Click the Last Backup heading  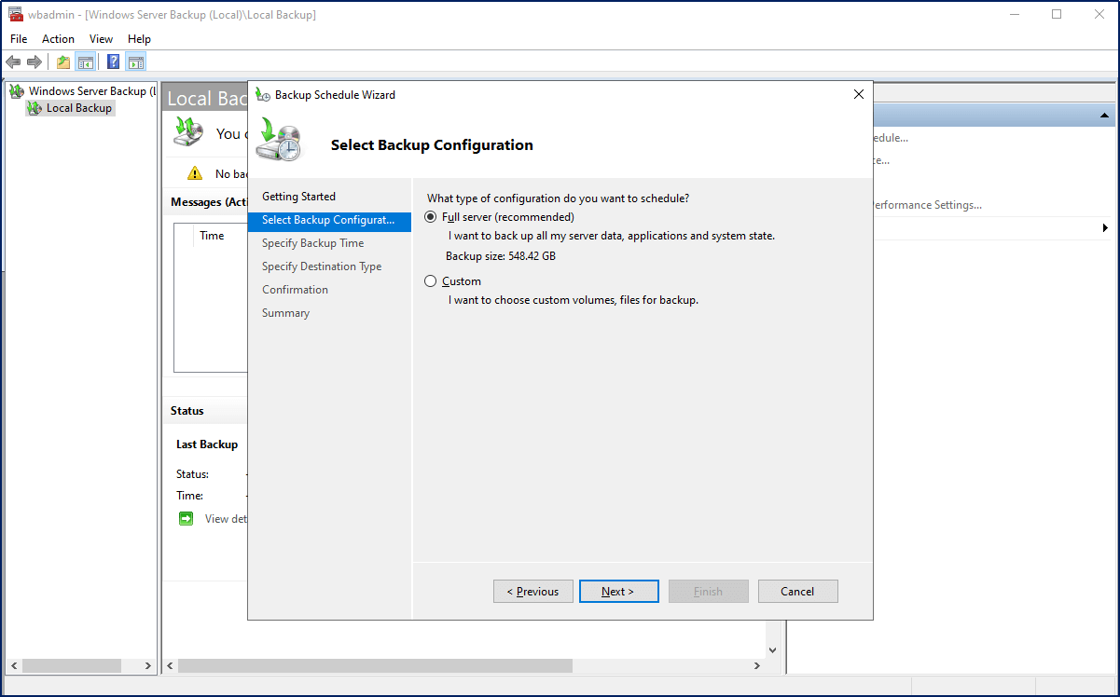point(207,444)
